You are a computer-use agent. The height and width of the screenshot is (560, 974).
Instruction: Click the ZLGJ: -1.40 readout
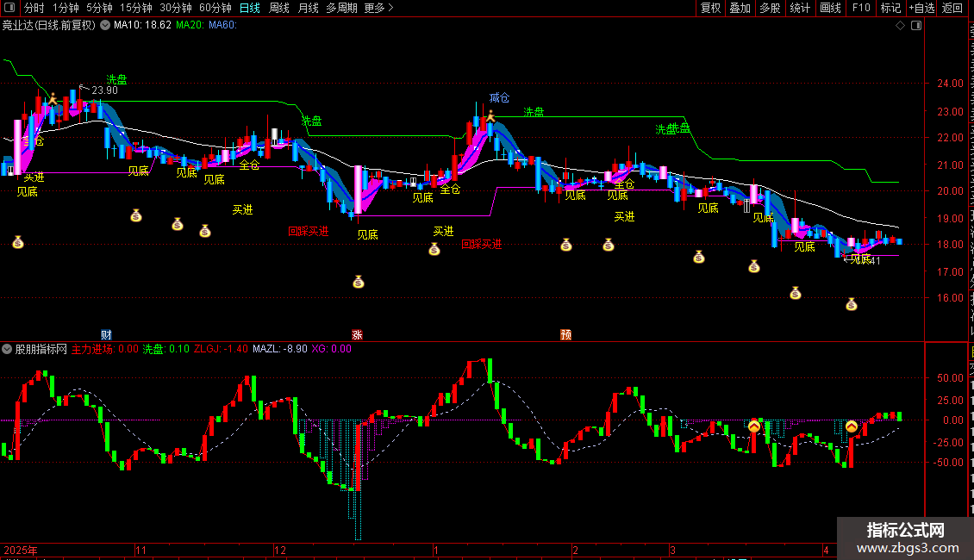pos(221,349)
